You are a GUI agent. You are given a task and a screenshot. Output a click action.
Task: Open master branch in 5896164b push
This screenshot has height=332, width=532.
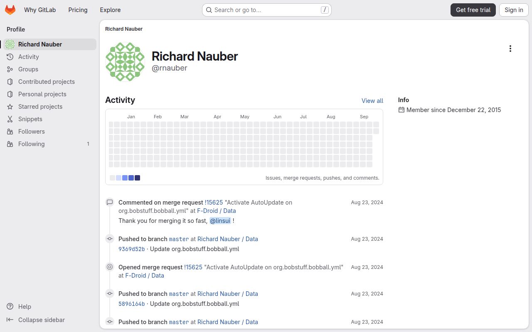(x=179, y=294)
